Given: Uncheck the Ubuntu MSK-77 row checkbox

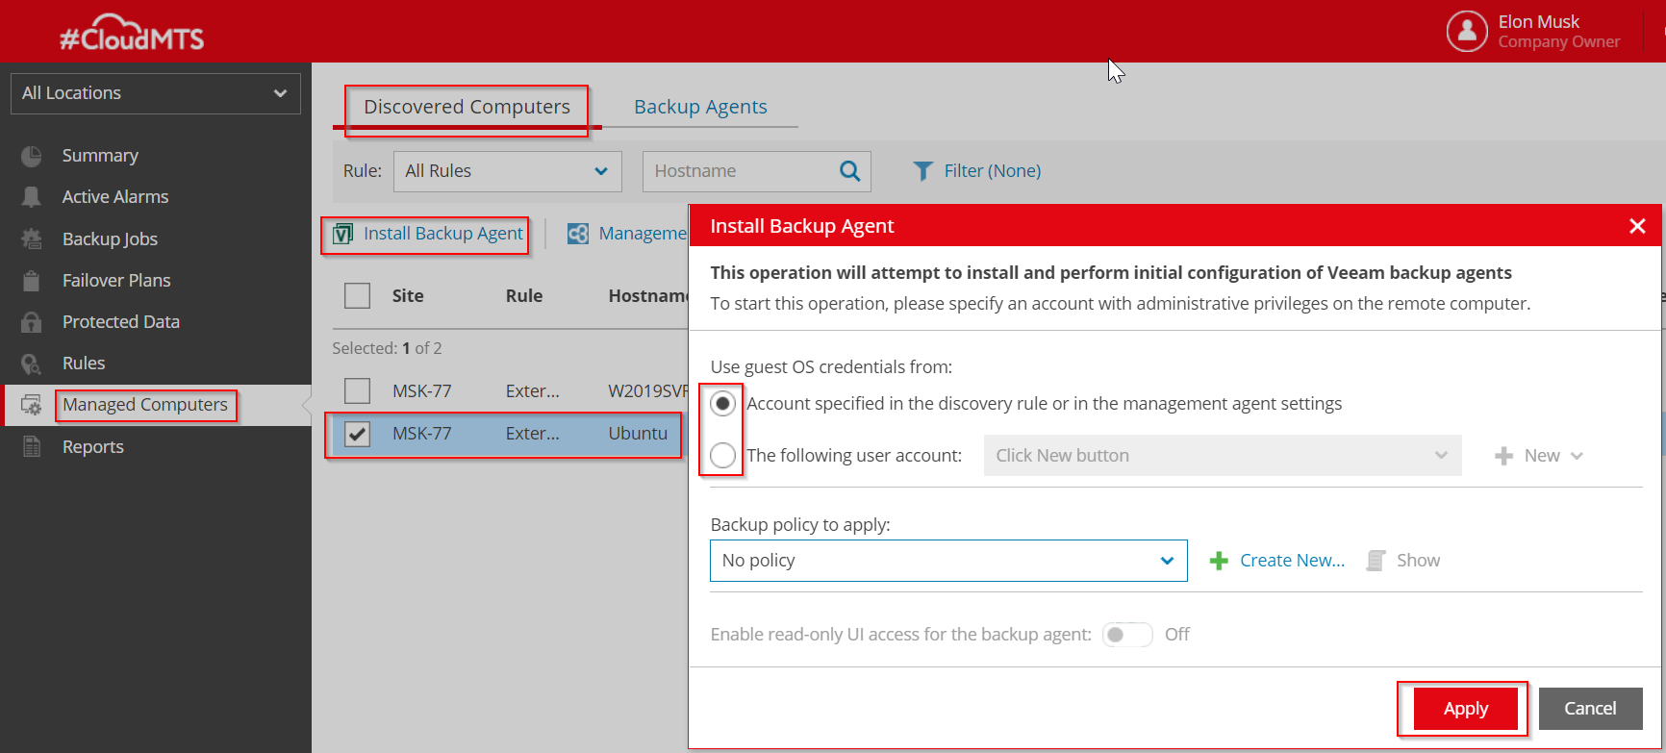Looking at the screenshot, I should pos(358,434).
